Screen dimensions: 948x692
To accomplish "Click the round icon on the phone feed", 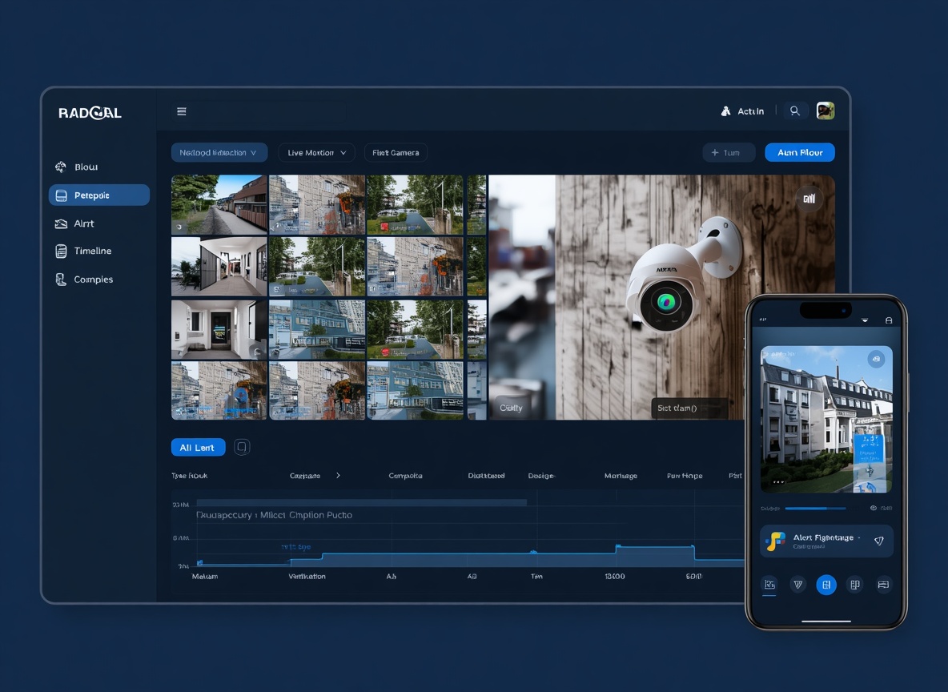I will click(876, 360).
